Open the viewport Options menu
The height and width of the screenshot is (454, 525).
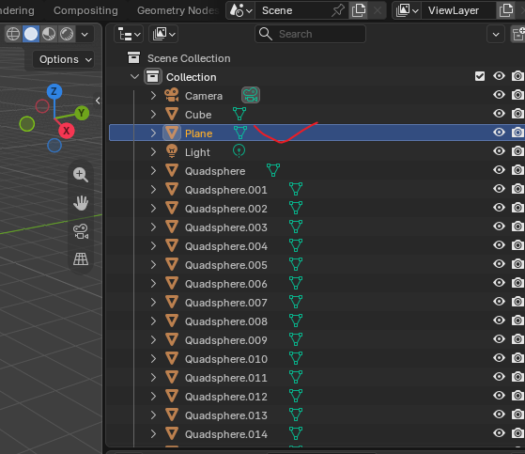point(63,59)
